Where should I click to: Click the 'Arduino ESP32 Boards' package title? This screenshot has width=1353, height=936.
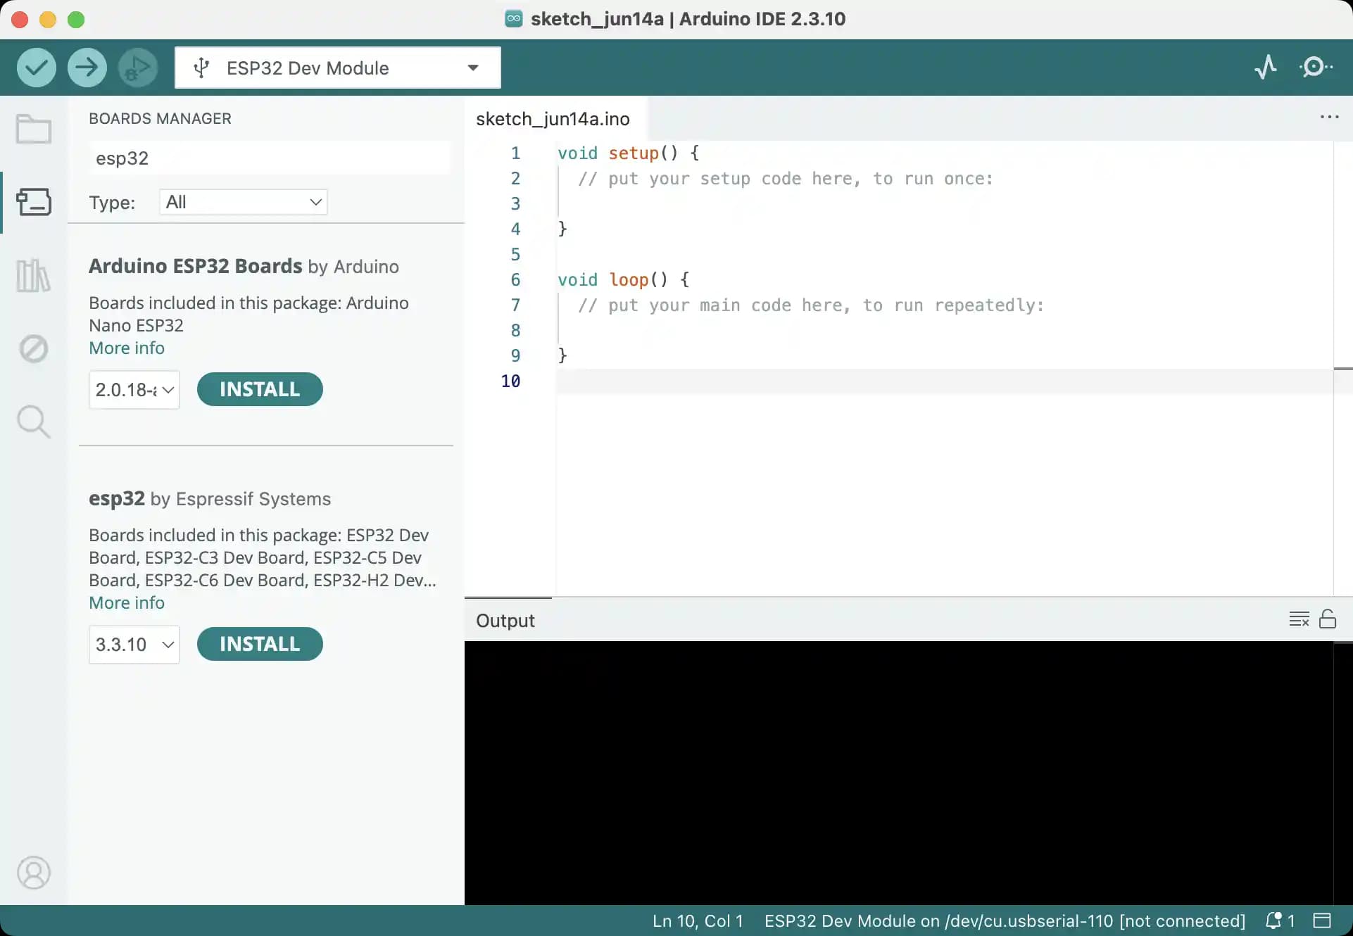[x=195, y=266]
